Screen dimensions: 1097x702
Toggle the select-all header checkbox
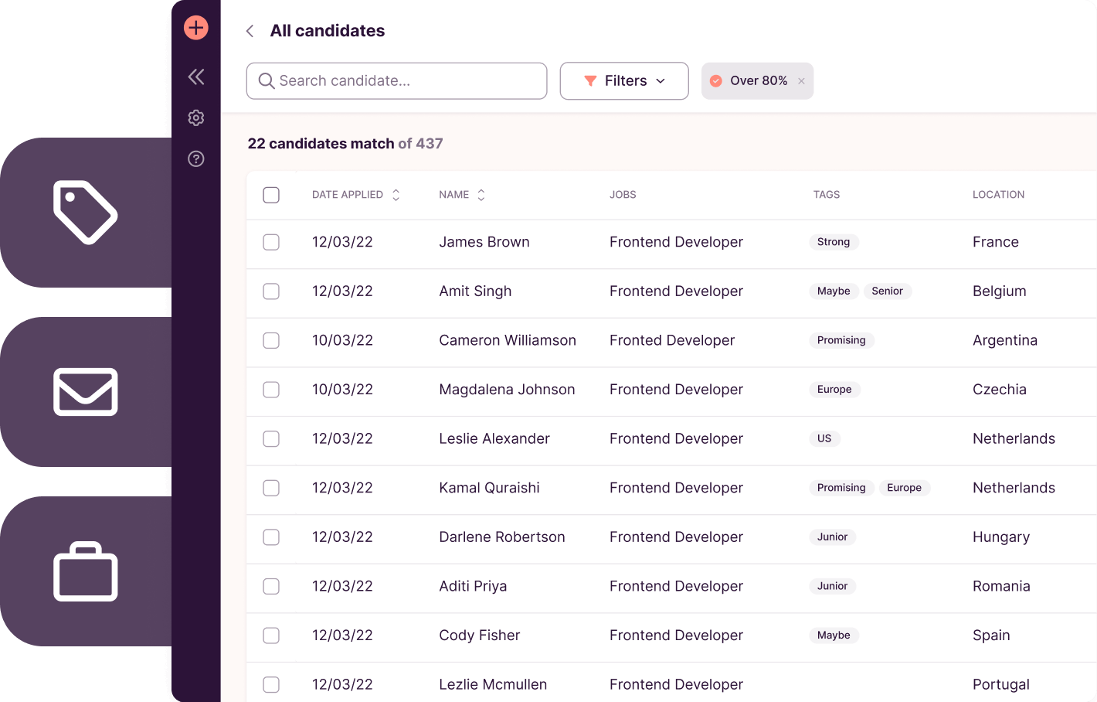[x=271, y=195]
